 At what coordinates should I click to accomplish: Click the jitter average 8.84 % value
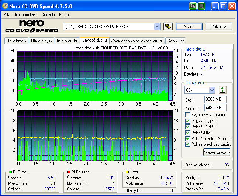coord(167,178)
